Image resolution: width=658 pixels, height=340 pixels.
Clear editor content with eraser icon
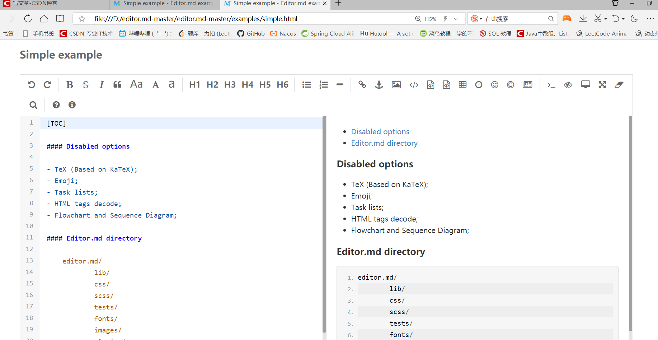tap(619, 85)
